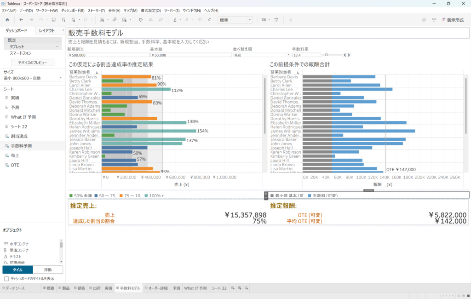The width and height of the screenshot is (471, 299).
Task: Click the デバイスのプレビュー button
Action: 33,62
